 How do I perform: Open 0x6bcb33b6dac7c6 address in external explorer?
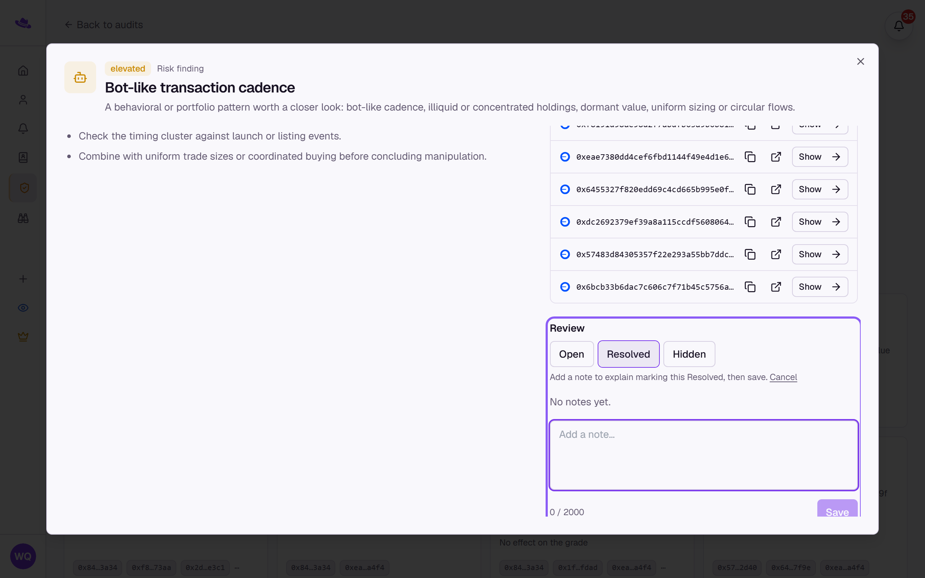pos(776,287)
